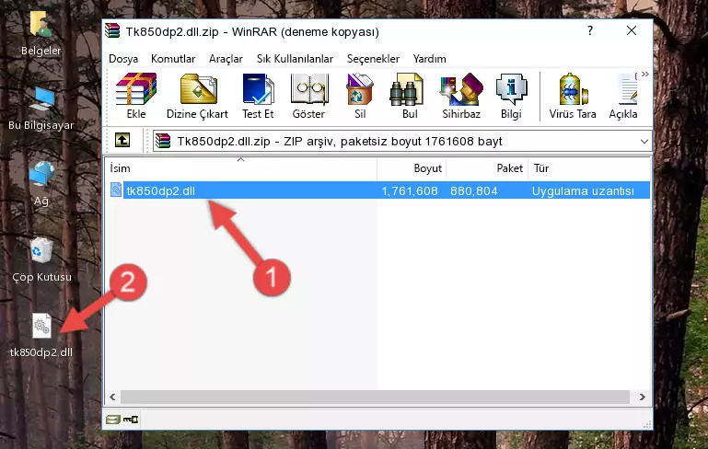Open the Araçlar menu
The height and width of the screenshot is (449, 708).
(x=226, y=59)
